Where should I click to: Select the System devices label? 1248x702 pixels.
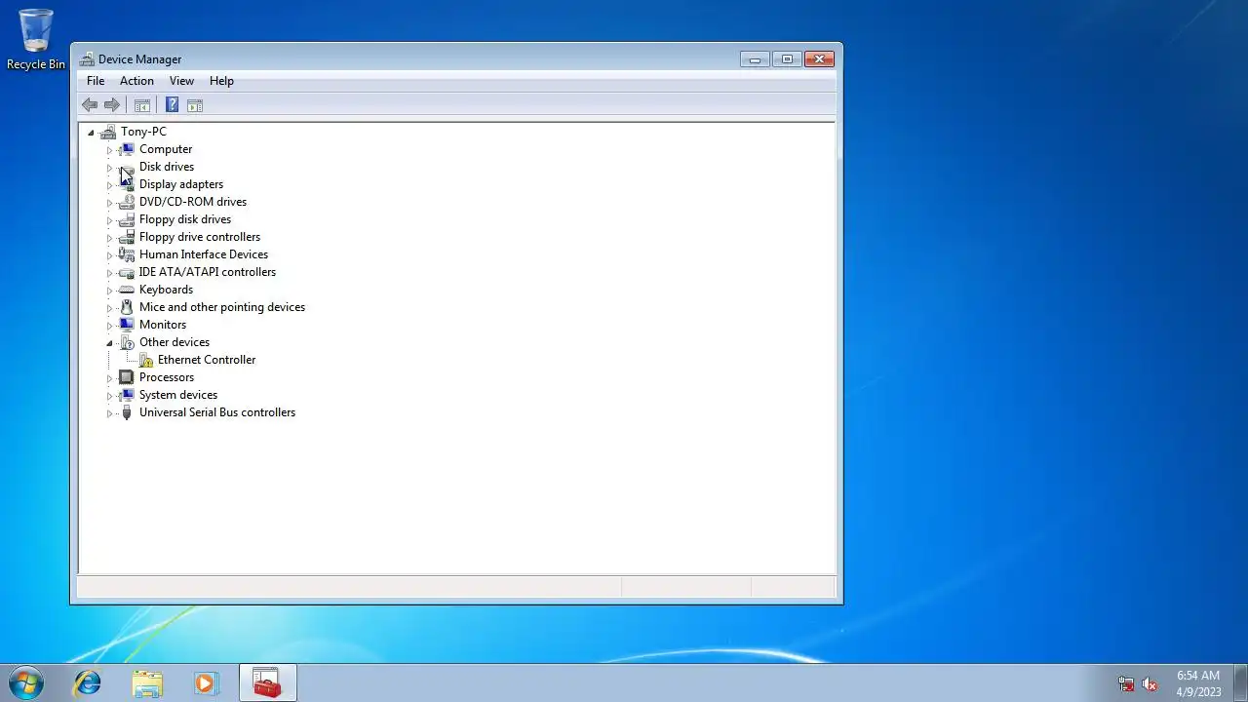(x=178, y=395)
